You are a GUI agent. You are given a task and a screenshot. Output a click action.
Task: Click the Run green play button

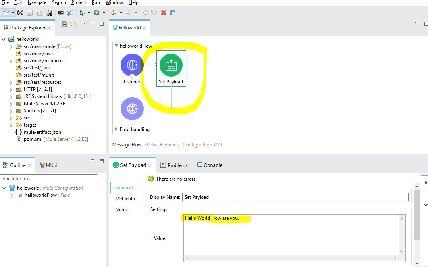click(x=96, y=13)
